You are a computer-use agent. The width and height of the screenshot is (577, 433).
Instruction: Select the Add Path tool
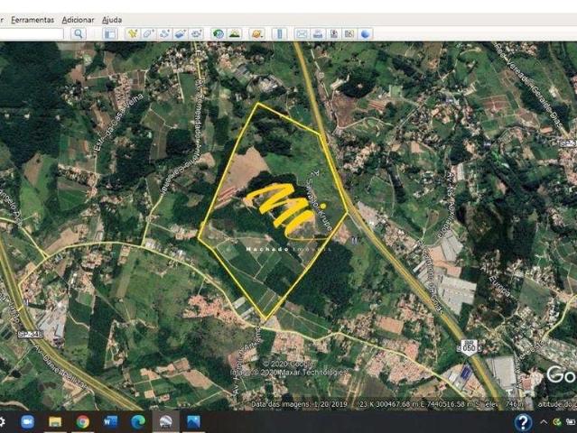[164, 33]
